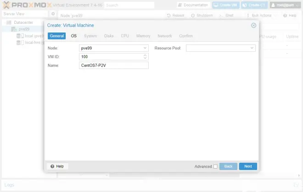Switch to the OS tab
The width and height of the screenshot is (303, 192).
[x=73, y=36]
